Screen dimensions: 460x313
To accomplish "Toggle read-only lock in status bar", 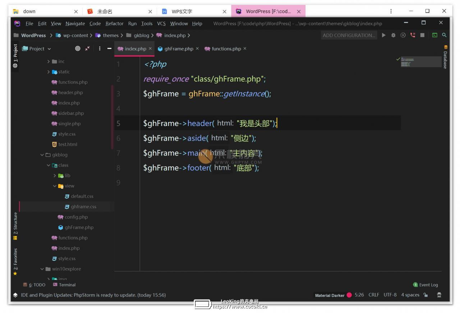I will click(x=426, y=295).
